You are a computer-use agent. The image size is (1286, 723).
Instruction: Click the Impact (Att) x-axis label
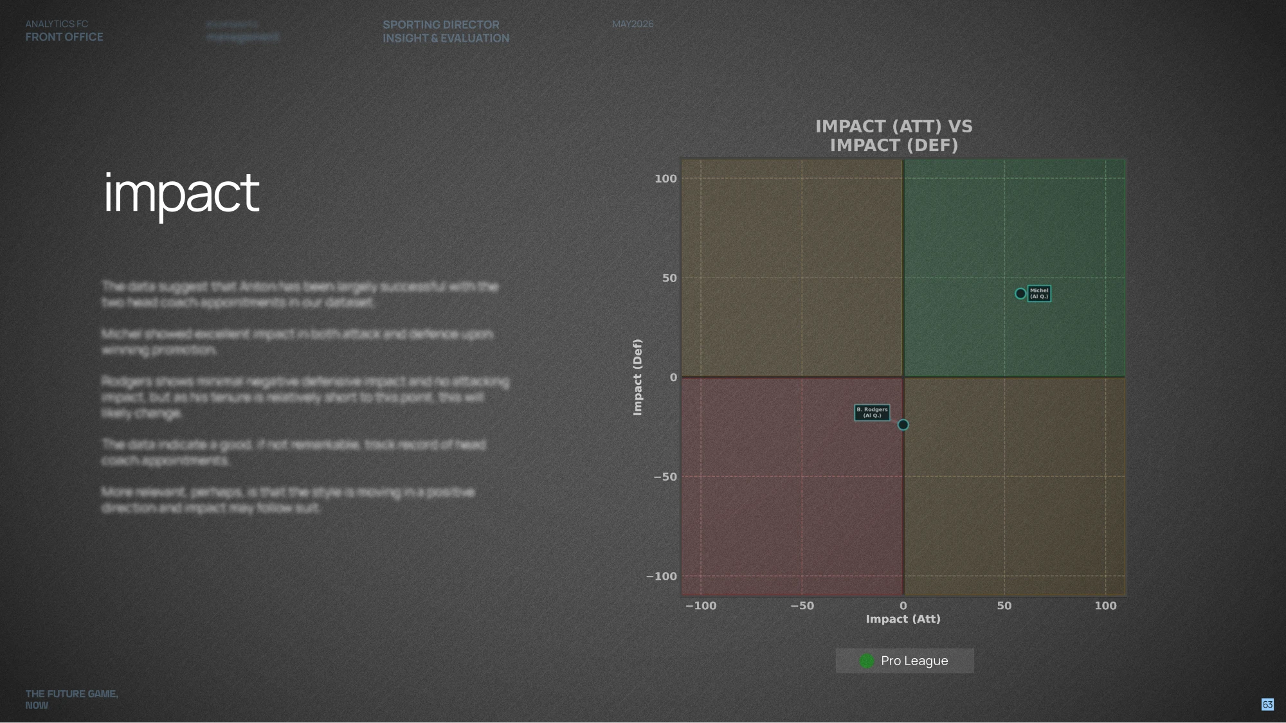(903, 619)
